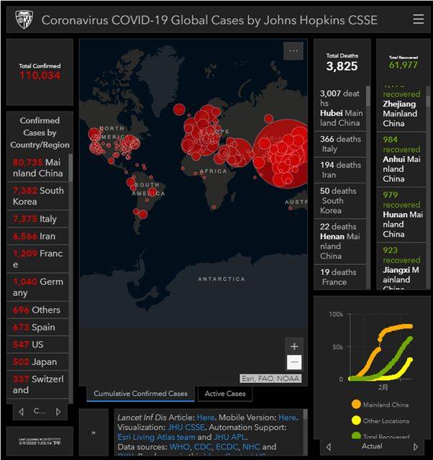Go to previous page in country list panel
The width and height of the screenshot is (433, 460).
pos(21,412)
